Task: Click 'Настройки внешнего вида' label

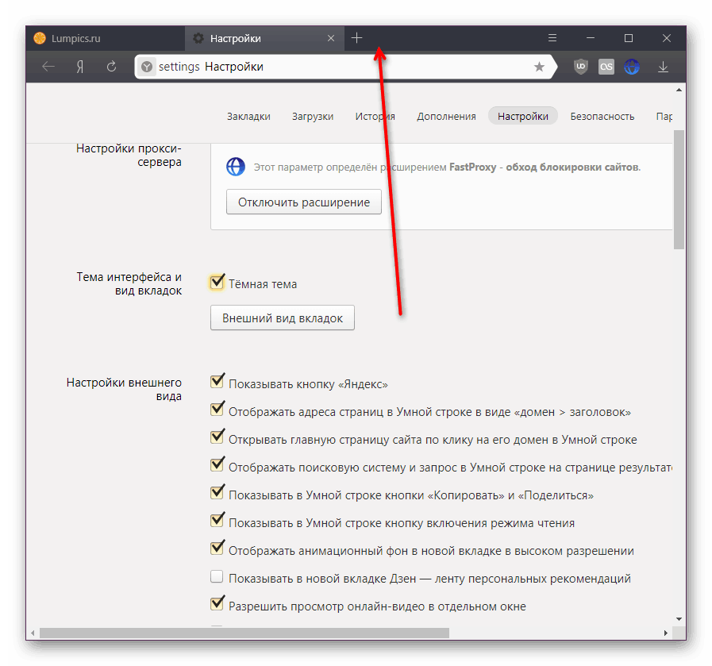Action: coord(124,389)
